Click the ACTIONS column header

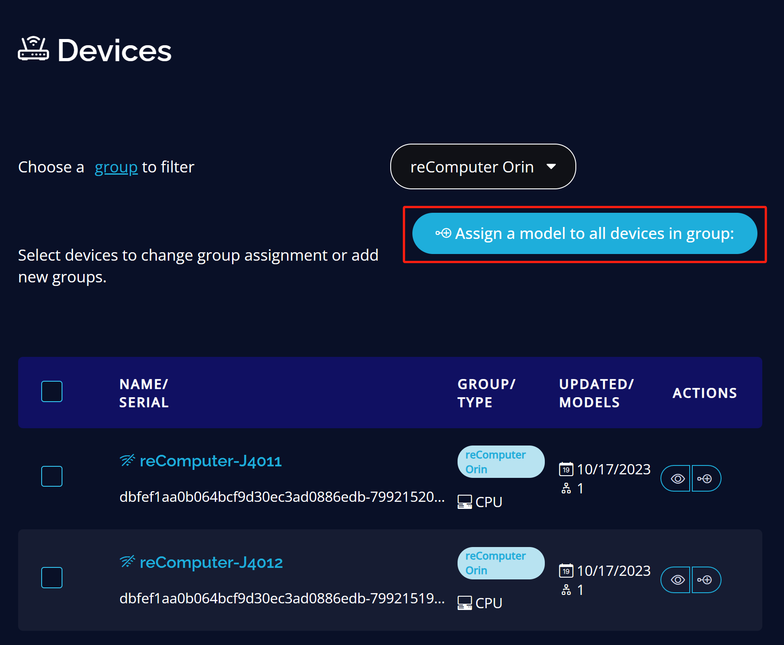(705, 393)
